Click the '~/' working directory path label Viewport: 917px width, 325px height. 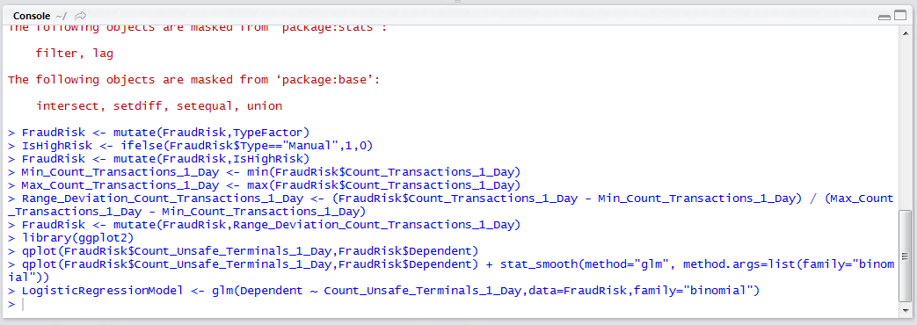tap(62, 16)
